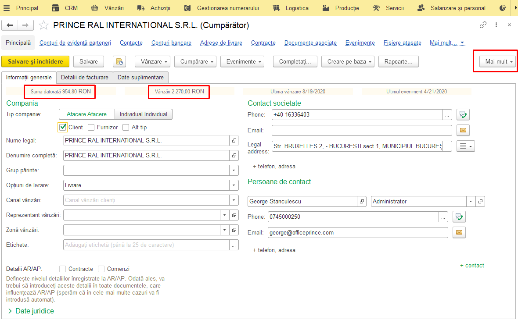Image resolution: width=518 pixels, height=320 pixels.
Task: Open the Logistica menu
Action: (x=291, y=8)
